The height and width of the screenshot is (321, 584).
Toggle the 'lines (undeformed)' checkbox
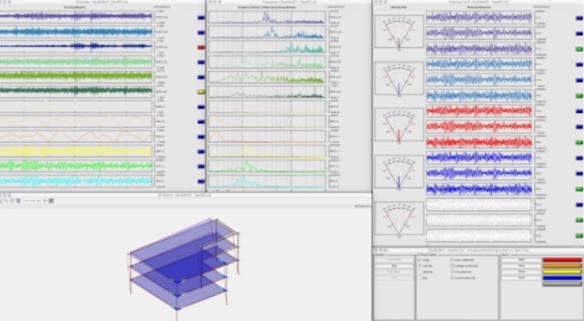451,261
